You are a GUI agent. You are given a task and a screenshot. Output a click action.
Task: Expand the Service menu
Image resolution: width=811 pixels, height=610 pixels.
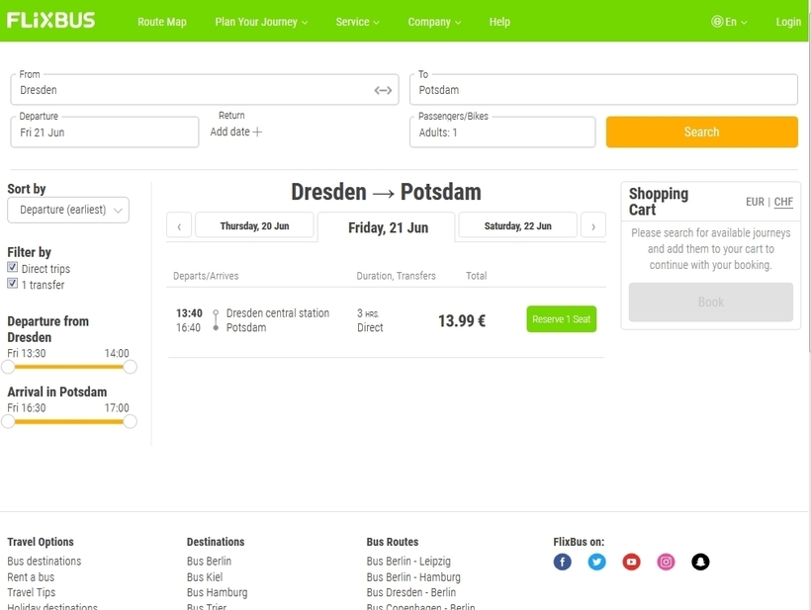[x=357, y=22]
